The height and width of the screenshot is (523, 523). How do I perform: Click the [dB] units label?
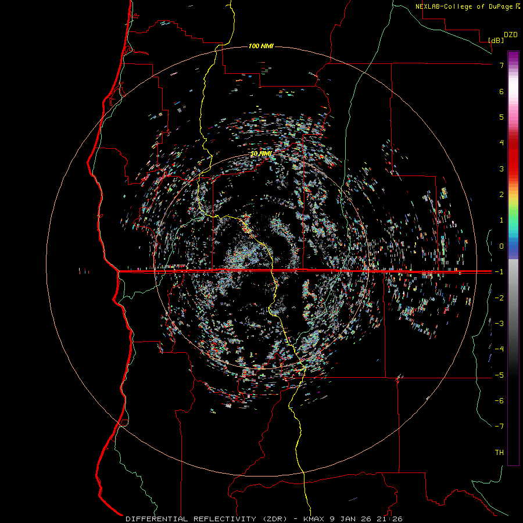tap(496, 40)
